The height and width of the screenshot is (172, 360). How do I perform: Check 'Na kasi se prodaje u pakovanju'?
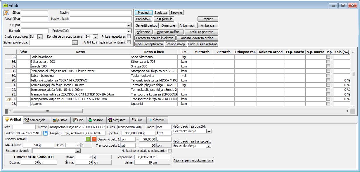169,151
